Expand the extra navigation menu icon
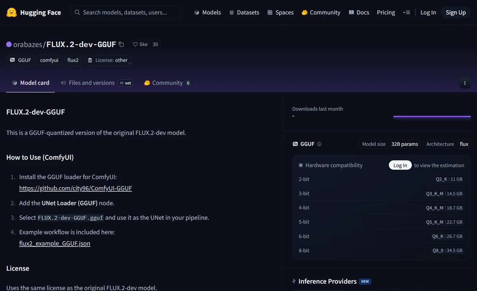The height and width of the screenshot is (291, 477). pos(406,12)
